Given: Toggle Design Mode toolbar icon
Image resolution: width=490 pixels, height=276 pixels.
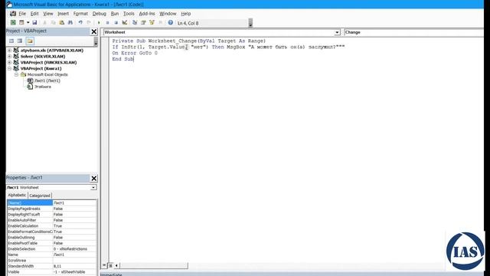Looking at the screenshot, I should 125,22.
